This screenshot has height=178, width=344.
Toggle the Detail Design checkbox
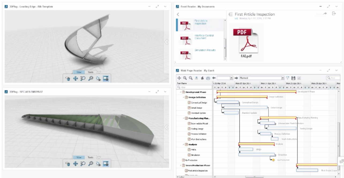click(x=189, y=108)
